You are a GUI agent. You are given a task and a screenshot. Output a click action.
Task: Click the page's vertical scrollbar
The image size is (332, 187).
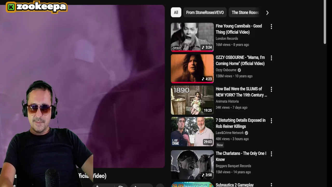325,22
